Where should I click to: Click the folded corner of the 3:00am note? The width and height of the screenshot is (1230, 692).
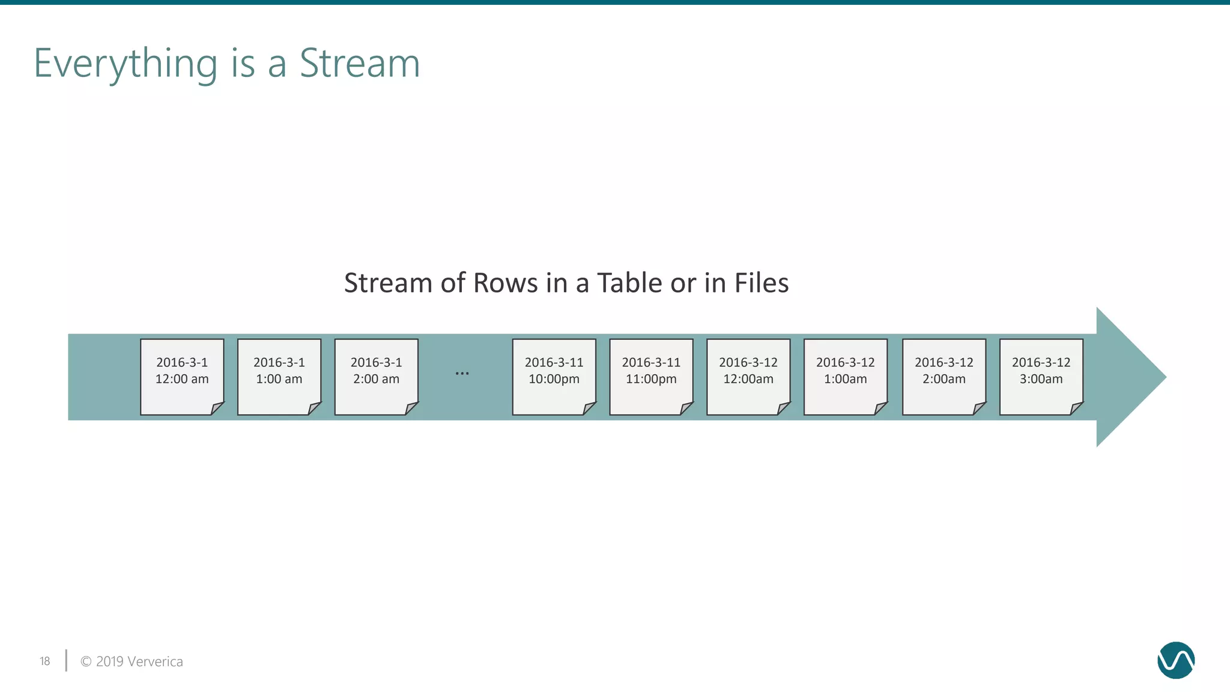coord(1076,408)
